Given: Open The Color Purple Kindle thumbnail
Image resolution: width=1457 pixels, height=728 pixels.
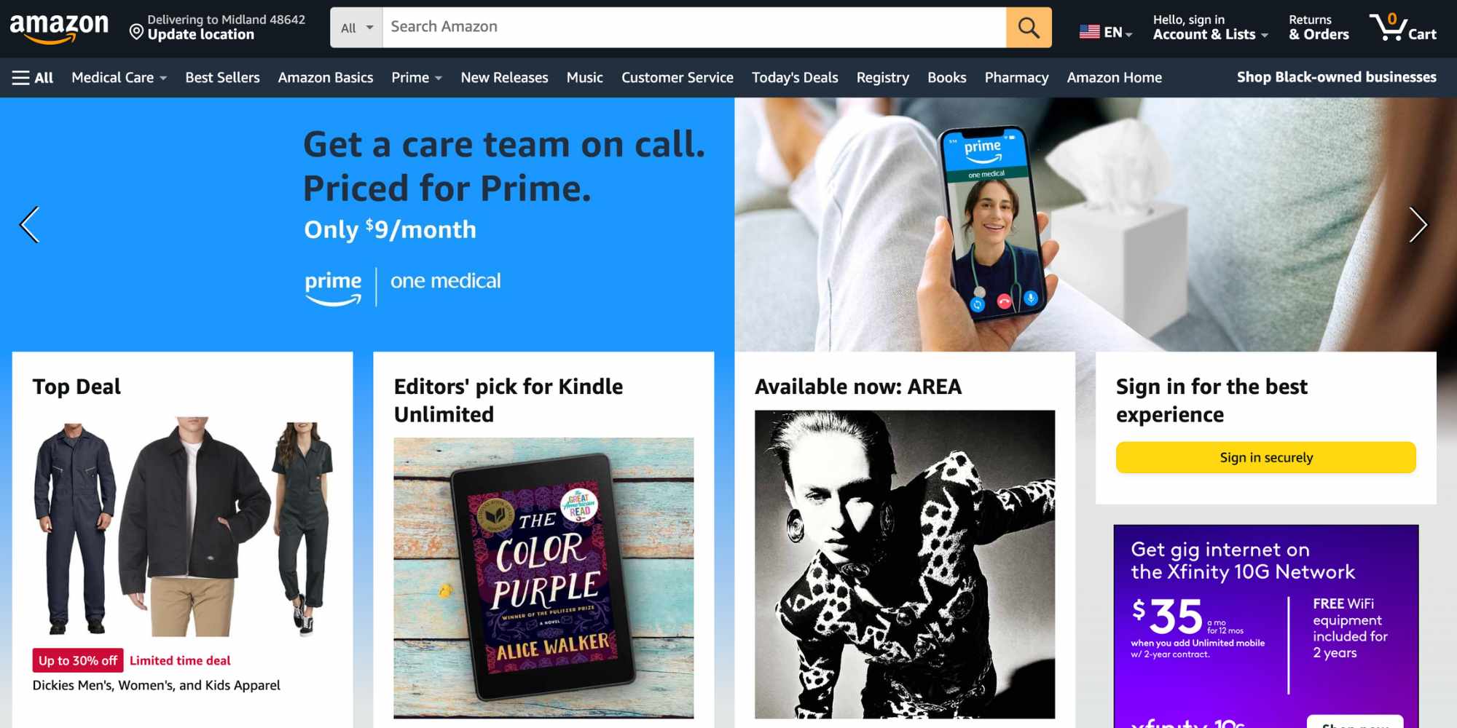Looking at the screenshot, I should point(543,578).
